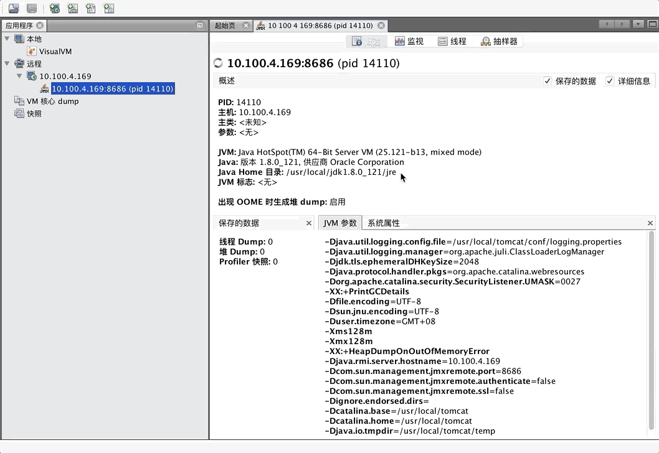Screen dimensions: 659x453
Task: Collapse the 本地 tree node
Action: click(8, 39)
